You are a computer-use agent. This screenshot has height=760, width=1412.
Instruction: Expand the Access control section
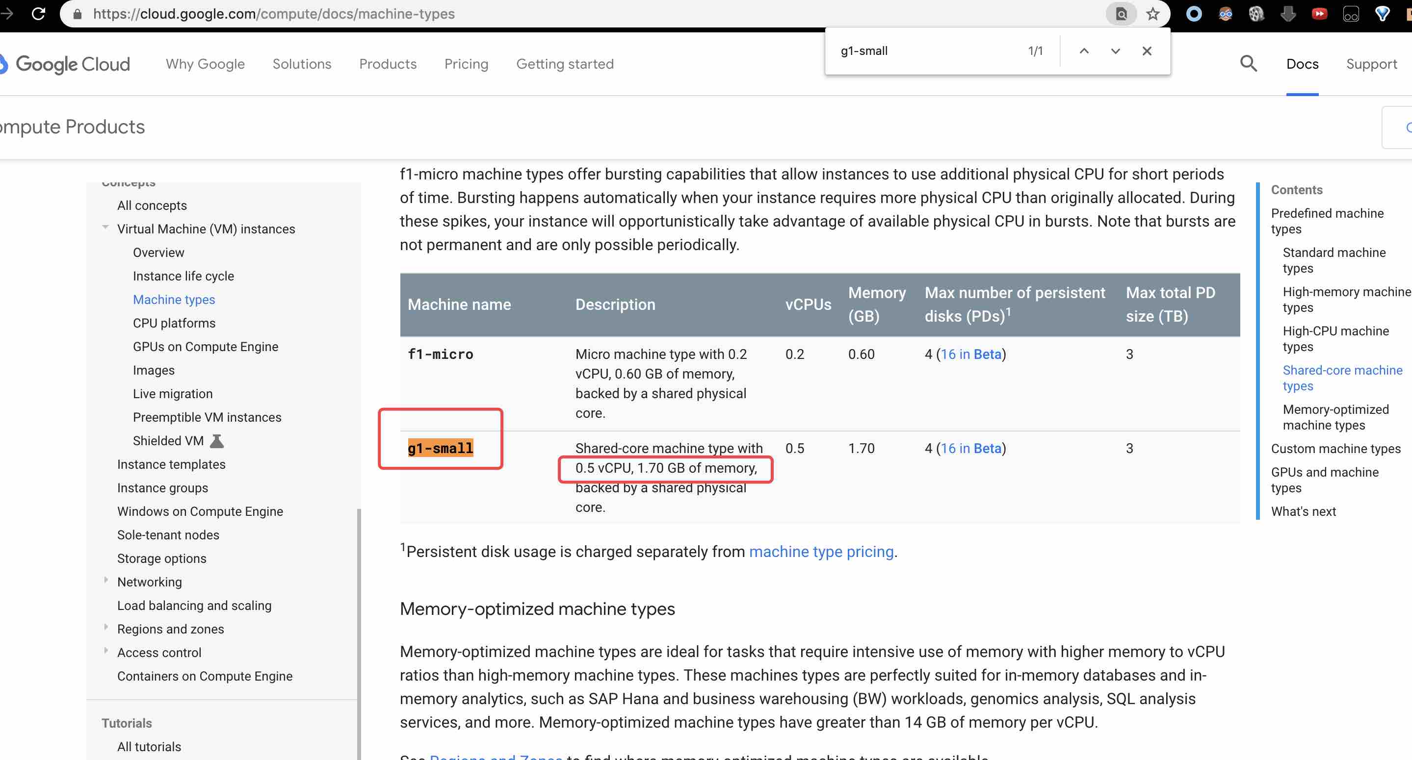[x=105, y=651]
